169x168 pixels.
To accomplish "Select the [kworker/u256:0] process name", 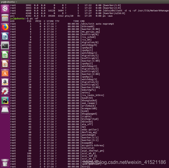I will pyautogui.click(x=114, y=13).
